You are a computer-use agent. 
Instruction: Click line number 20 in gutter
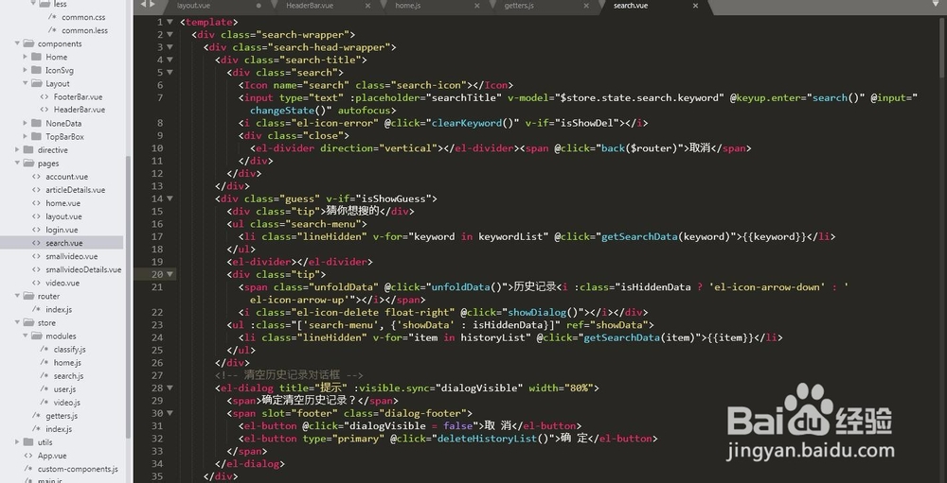pyautogui.click(x=157, y=274)
